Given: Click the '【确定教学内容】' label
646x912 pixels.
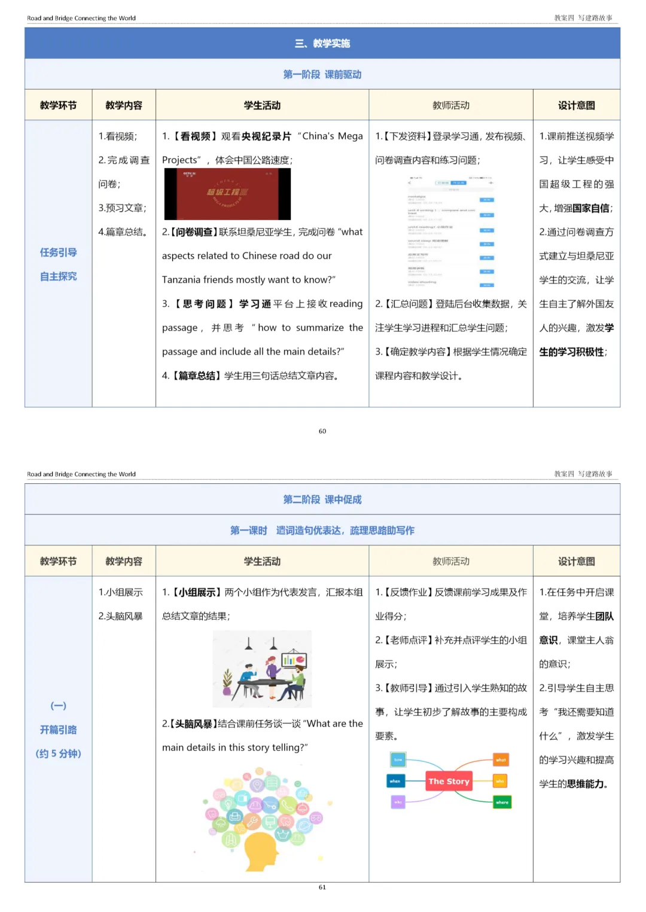Looking at the screenshot, I should 417,352.
